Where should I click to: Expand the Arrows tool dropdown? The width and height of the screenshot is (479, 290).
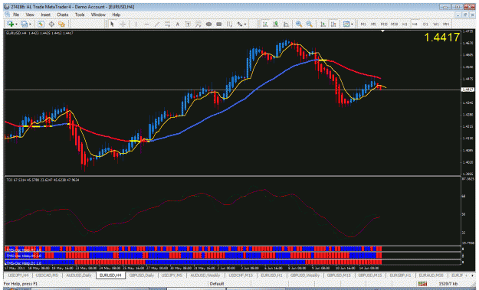[x=245, y=24]
